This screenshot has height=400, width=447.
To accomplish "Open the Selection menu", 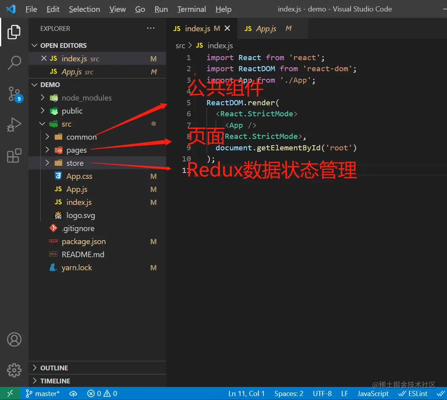I will pyautogui.click(x=84, y=9).
